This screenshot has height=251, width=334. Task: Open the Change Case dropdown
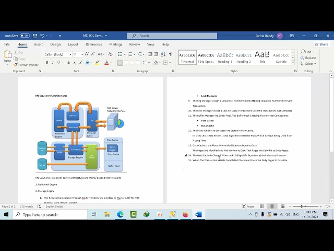101,54
